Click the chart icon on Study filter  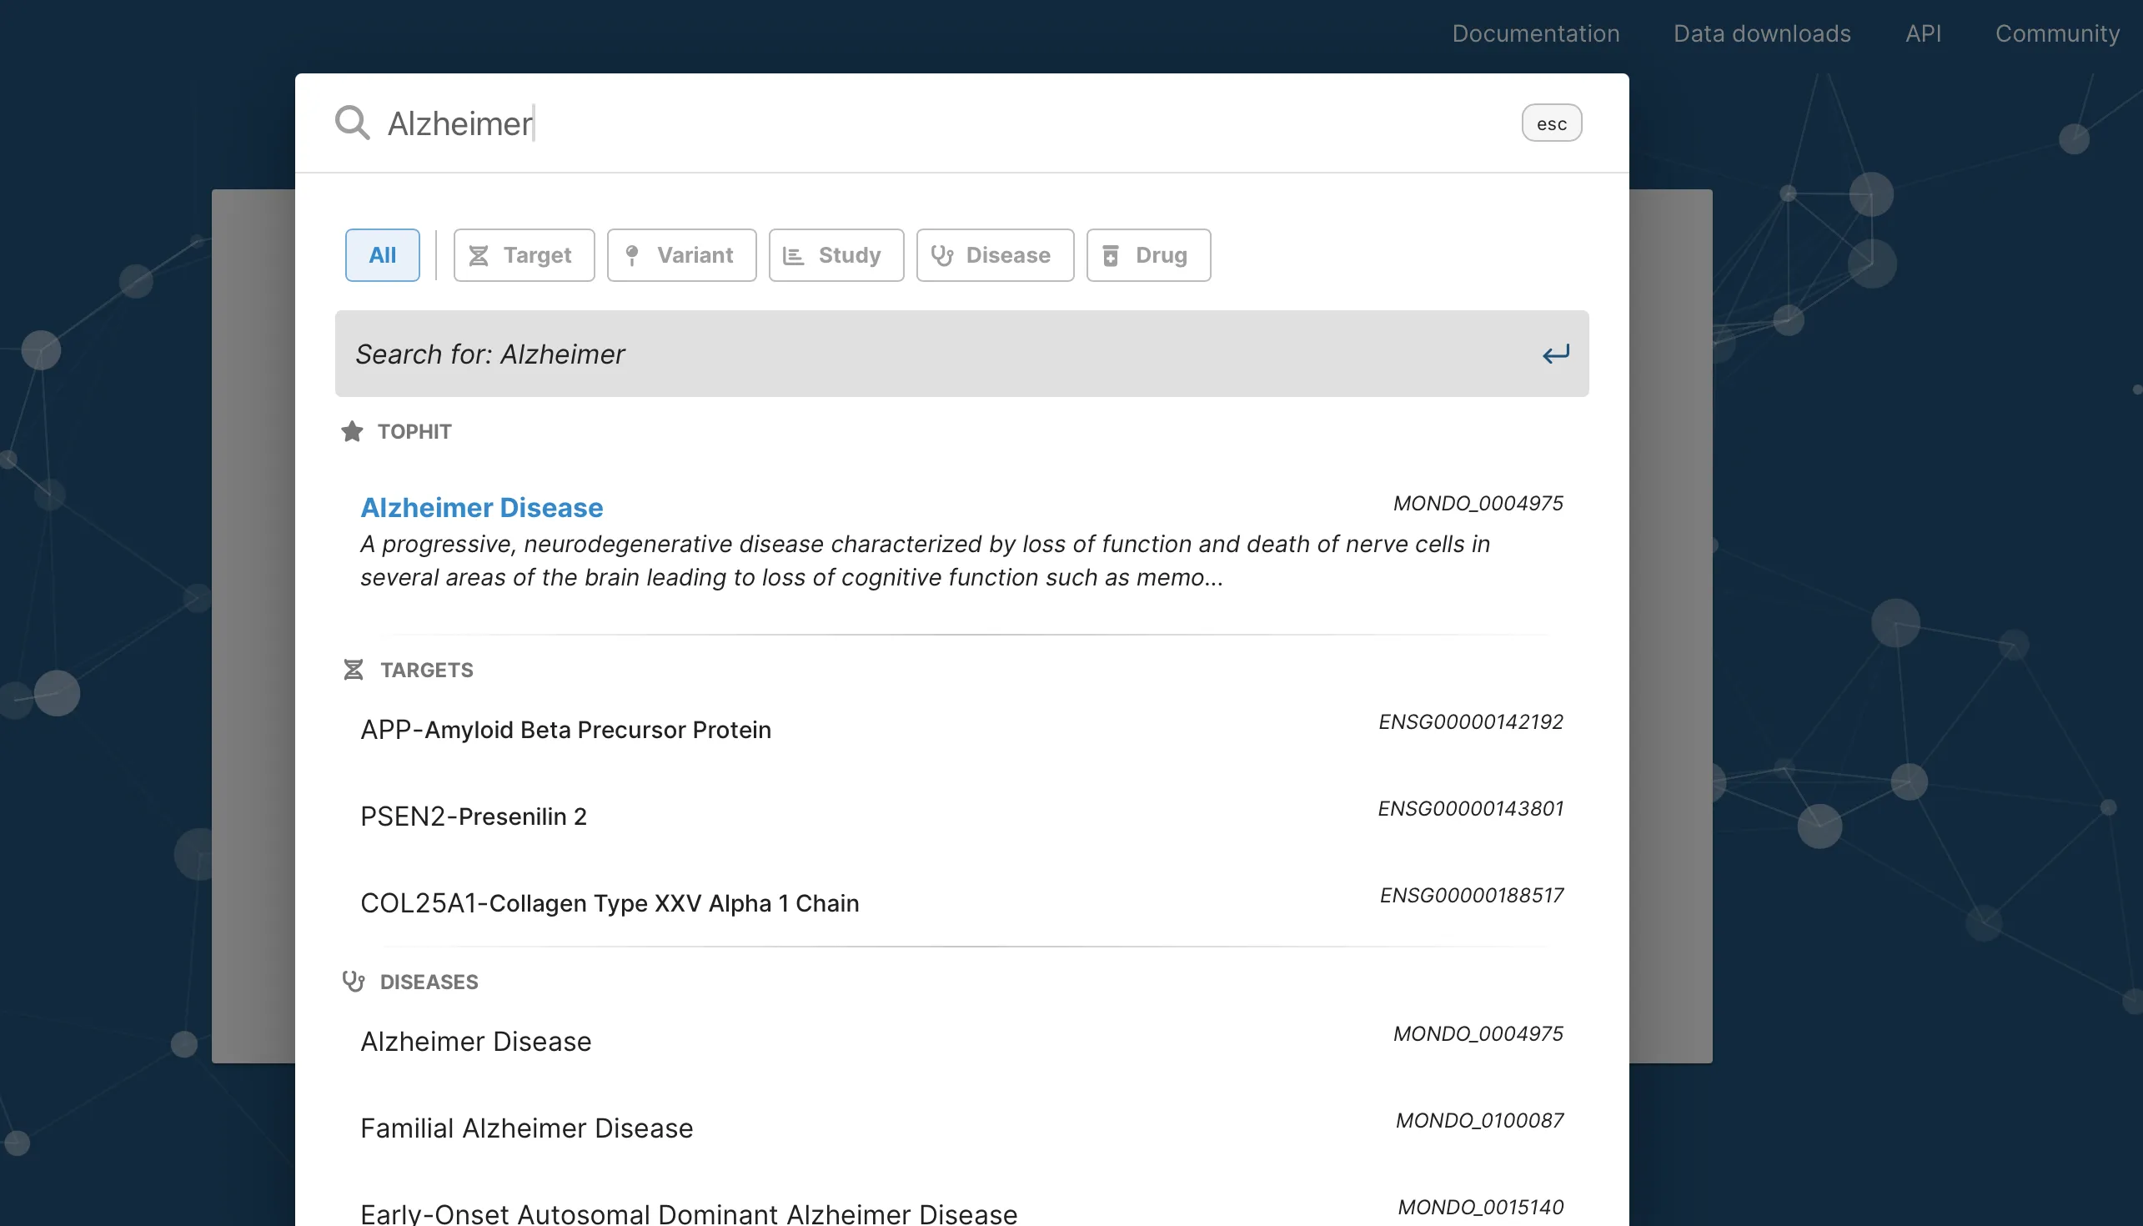coord(793,255)
